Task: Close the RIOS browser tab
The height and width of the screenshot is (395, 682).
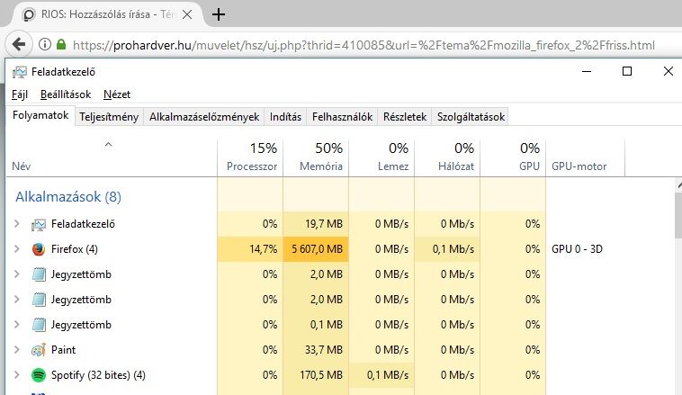Action: click(187, 14)
